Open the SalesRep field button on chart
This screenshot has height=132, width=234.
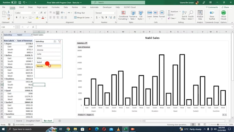click(x=82, y=43)
